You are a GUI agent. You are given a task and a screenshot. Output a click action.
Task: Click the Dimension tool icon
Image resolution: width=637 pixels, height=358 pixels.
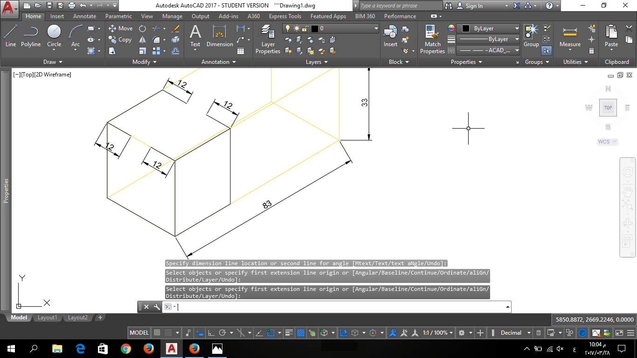tap(220, 36)
